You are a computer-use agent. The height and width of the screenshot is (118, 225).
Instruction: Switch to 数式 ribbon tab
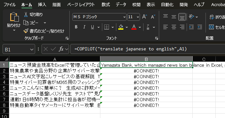tap(105, 4)
